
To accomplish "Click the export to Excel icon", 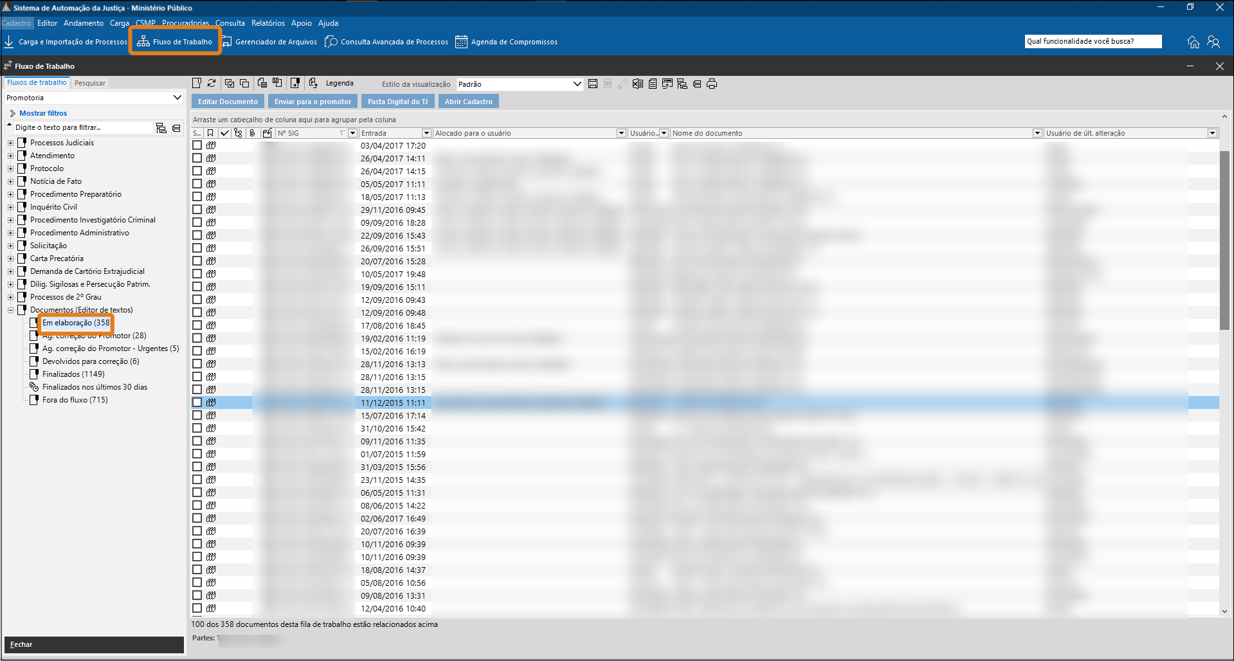I will tap(637, 84).
